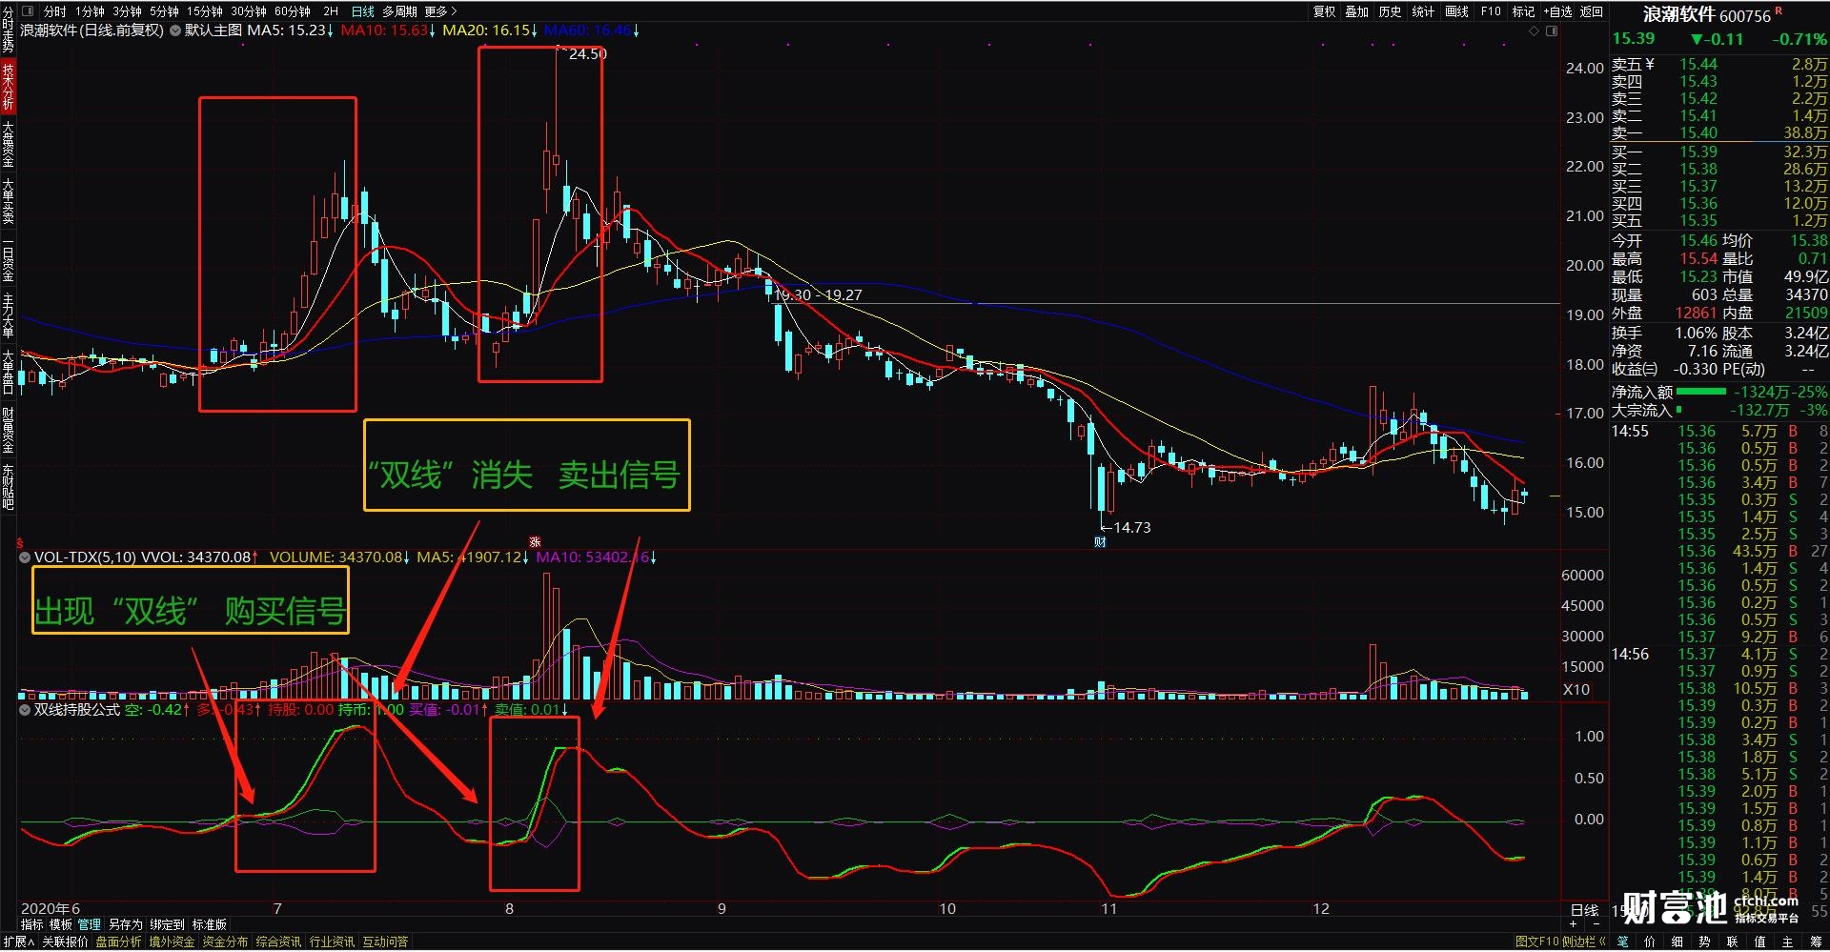Select the 1分钟 period
The height and width of the screenshot is (952, 1830).
point(90,11)
